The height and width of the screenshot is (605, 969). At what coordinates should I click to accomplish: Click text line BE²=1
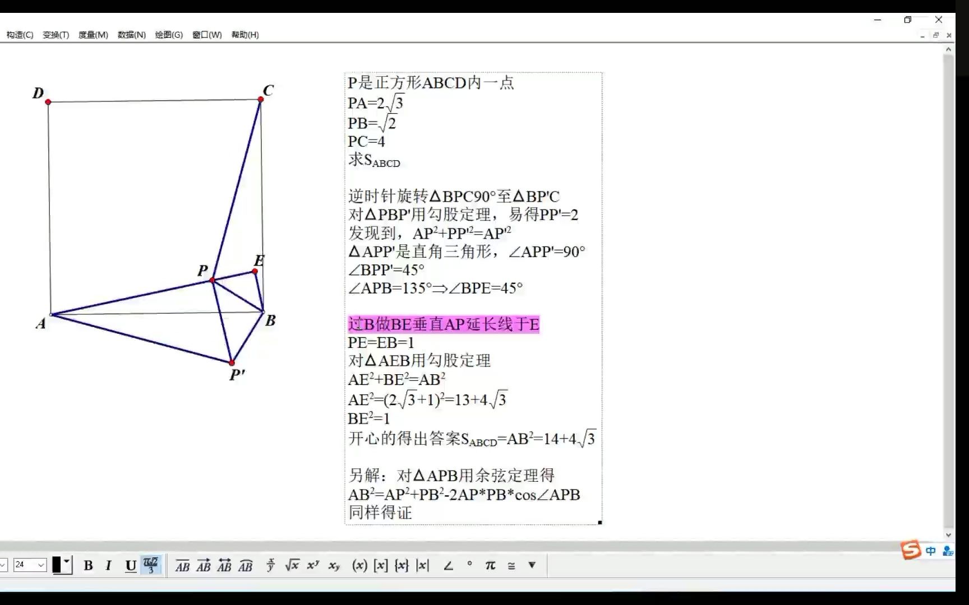368,418
